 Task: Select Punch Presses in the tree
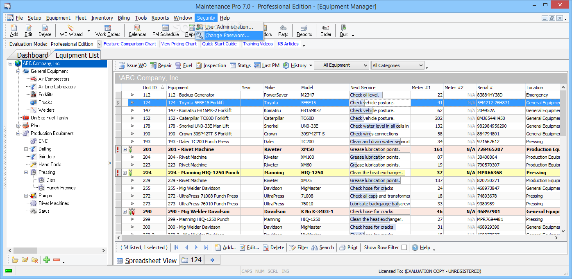tap(61, 188)
